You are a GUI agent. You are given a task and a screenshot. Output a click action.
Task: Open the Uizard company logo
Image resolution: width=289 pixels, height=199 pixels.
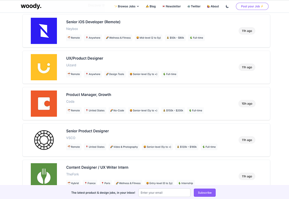(x=44, y=67)
